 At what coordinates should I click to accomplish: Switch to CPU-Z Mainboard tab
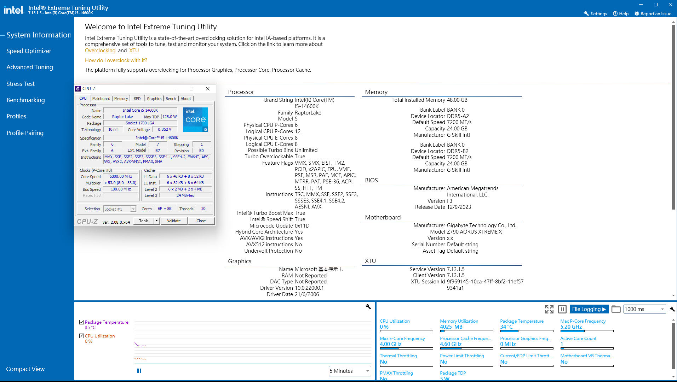(x=101, y=99)
